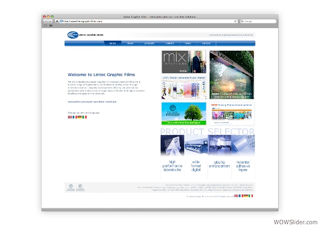Click the innovative pressure-sensitive solutions link
Image resolution: width=320 pixels, height=227 pixels.
coord(92,102)
